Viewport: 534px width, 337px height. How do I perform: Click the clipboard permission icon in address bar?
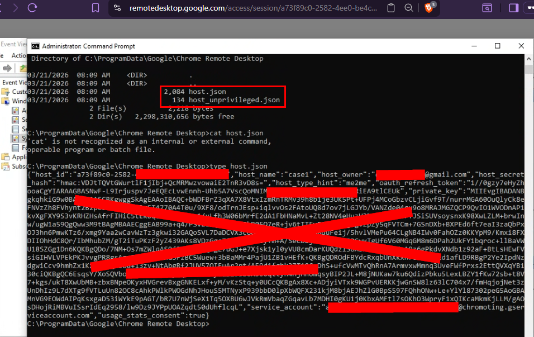[x=391, y=8]
